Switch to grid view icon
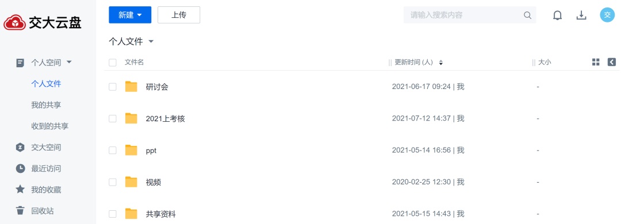 point(596,61)
